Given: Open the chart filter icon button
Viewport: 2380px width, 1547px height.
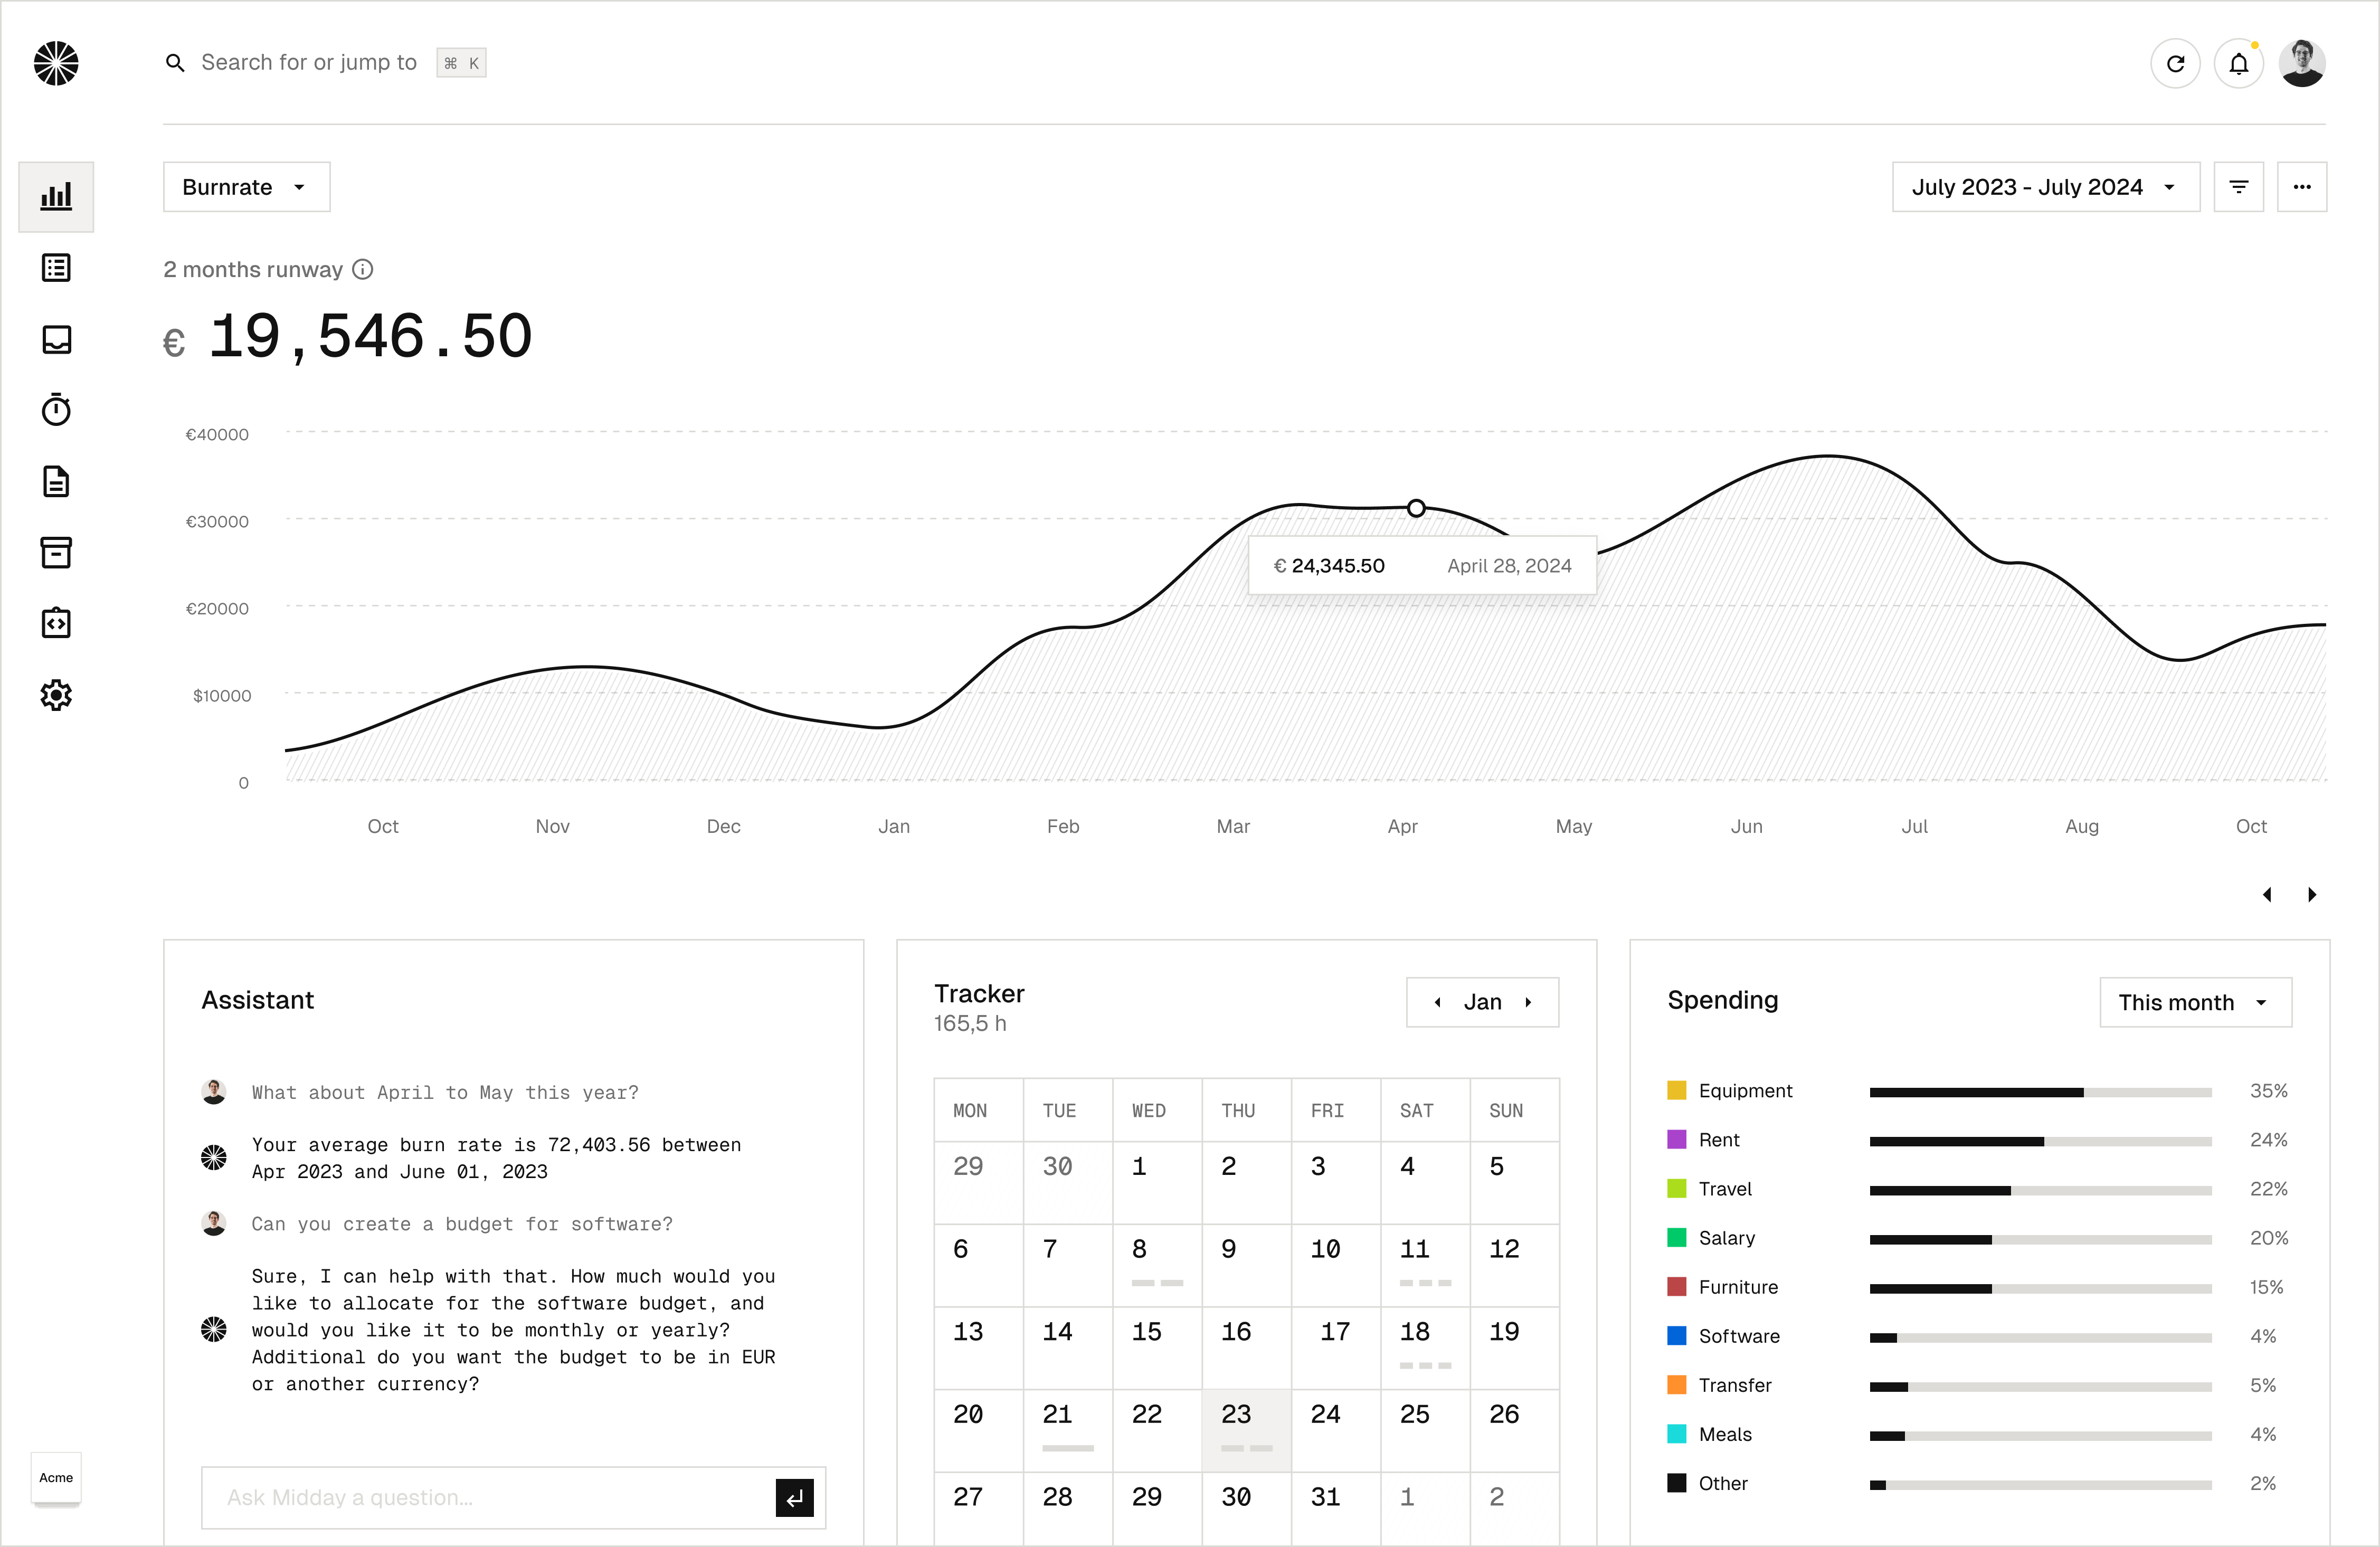Looking at the screenshot, I should point(2238,187).
